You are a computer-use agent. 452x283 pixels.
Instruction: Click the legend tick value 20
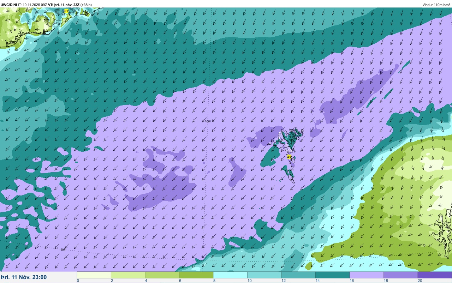click(420, 281)
